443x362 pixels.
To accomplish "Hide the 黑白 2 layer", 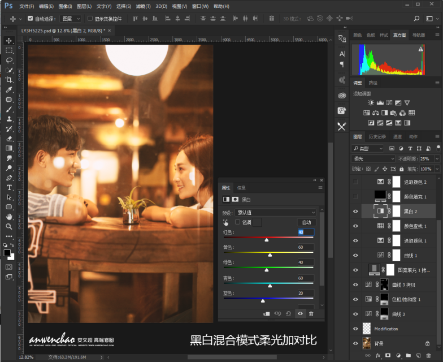I will [355, 212].
